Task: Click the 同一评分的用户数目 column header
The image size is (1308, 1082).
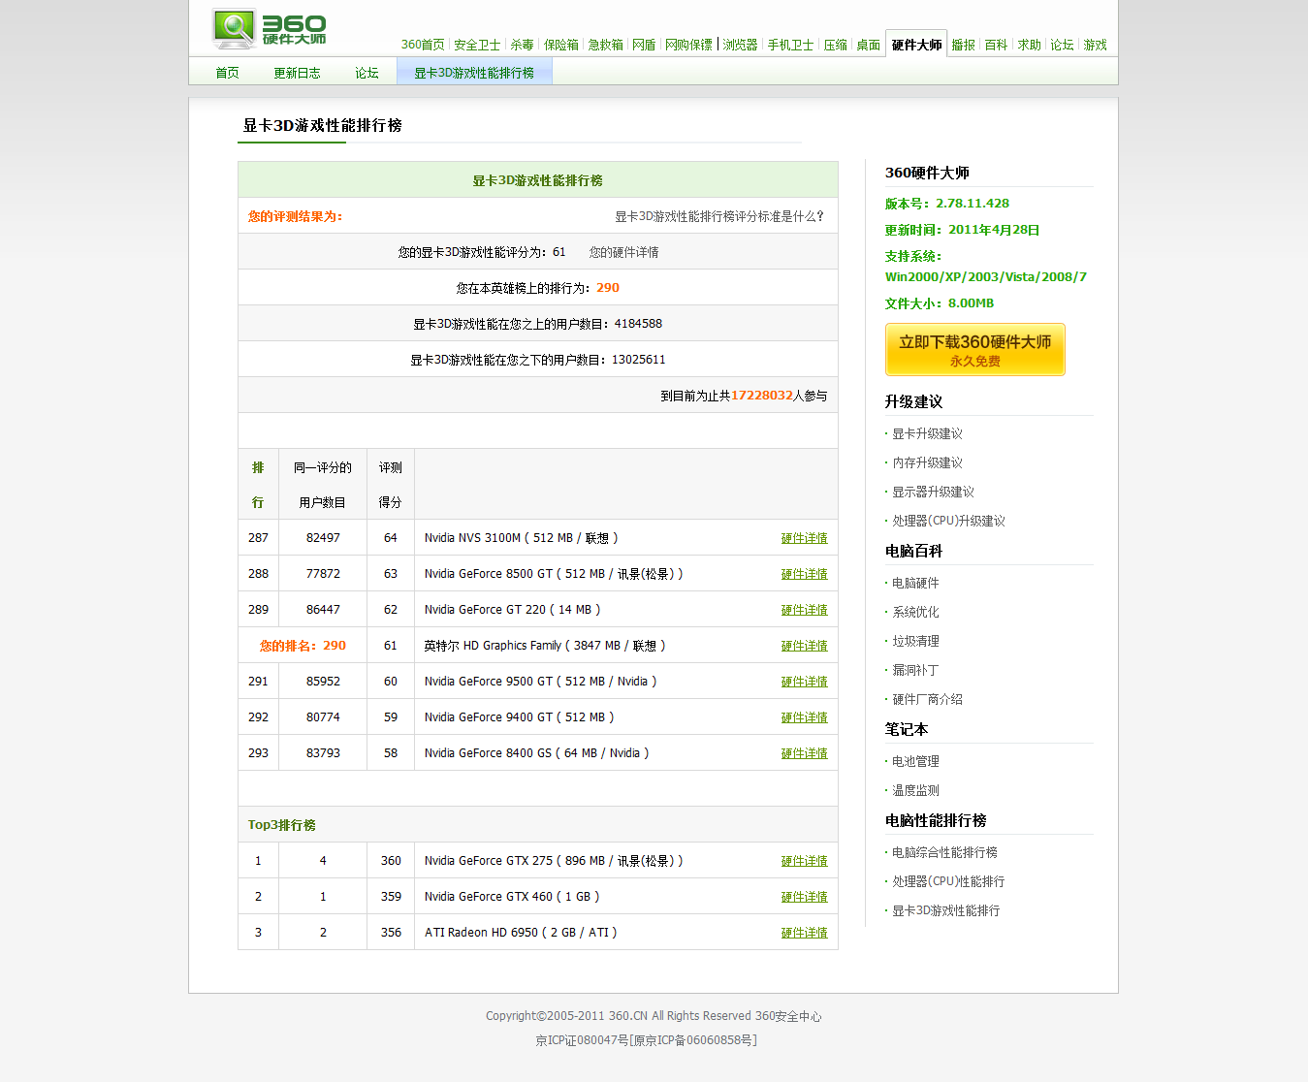Action: 323,485
